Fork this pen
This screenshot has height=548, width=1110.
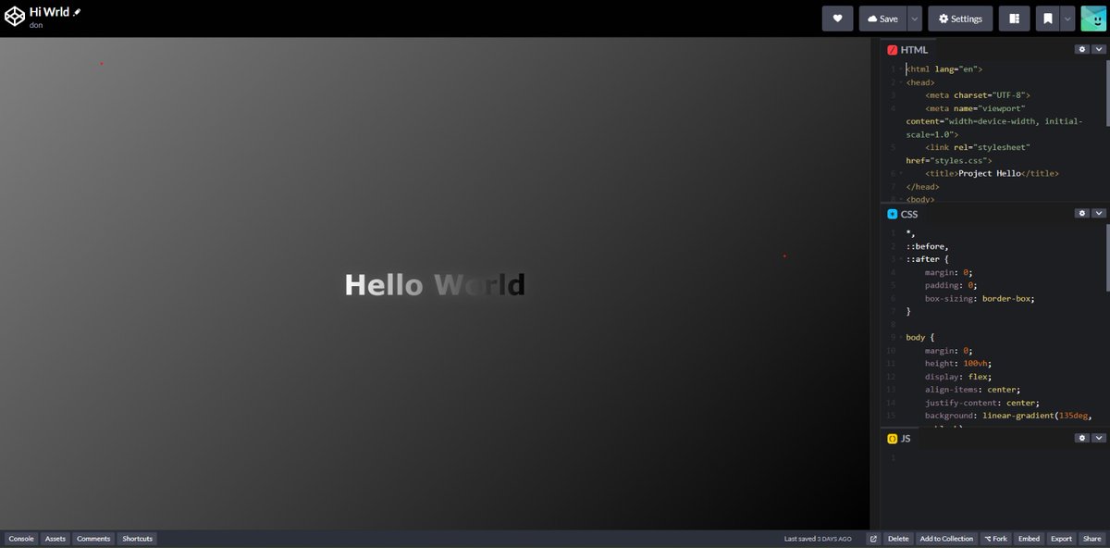pos(995,539)
